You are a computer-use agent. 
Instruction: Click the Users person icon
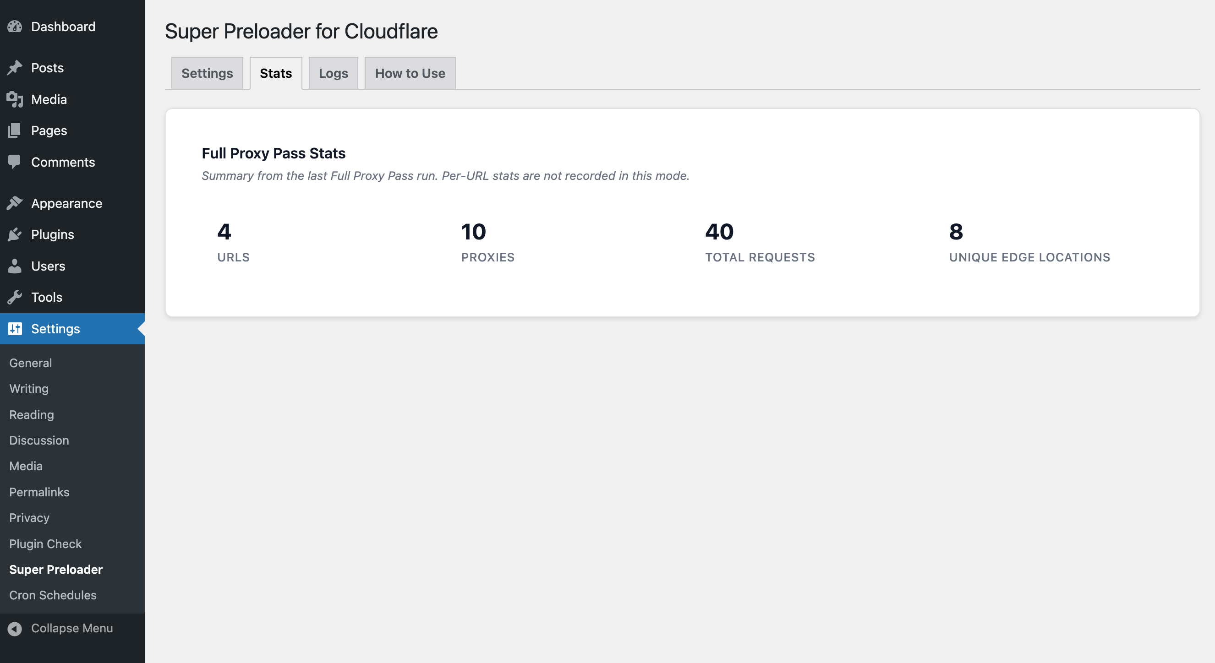tap(15, 266)
